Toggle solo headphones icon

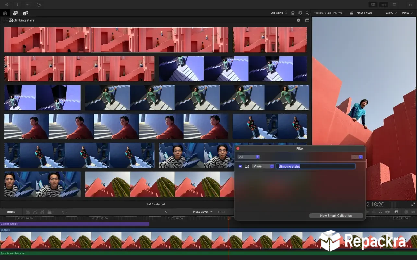(380, 212)
